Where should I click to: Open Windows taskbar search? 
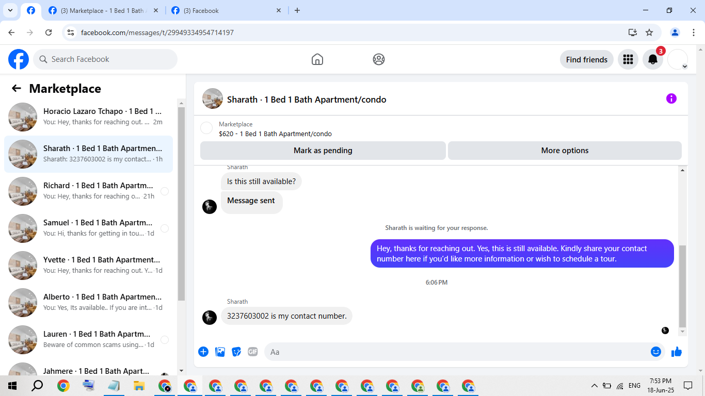[x=37, y=386]
